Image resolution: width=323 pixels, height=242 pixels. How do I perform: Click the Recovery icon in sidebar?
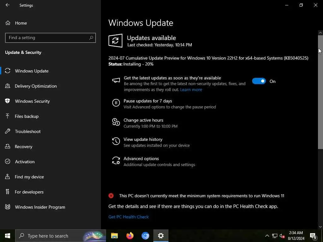tap(8, 146)
